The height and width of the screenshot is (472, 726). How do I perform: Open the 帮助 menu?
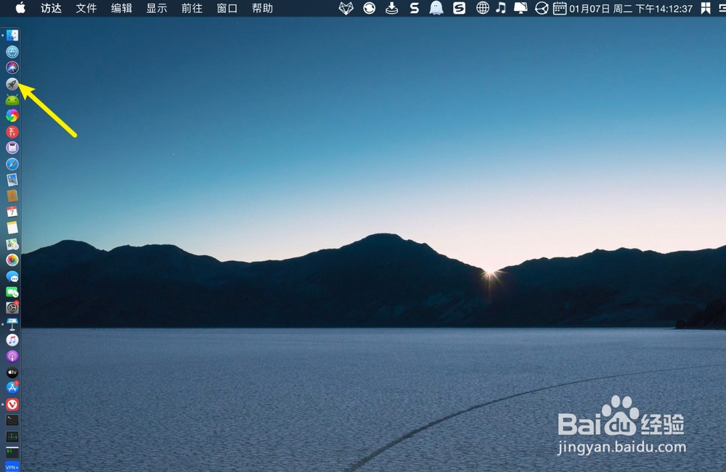(262, 8)
